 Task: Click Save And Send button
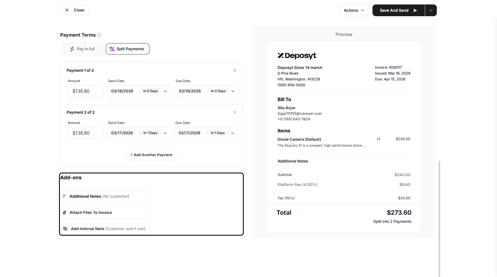pyautogui.click(x=398, y=10)
